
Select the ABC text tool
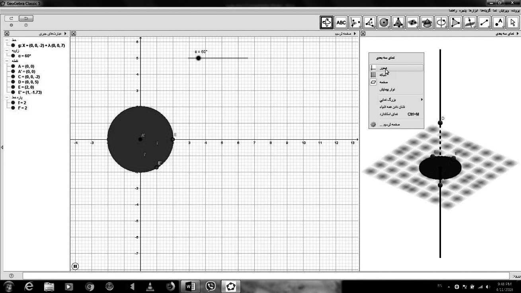pos(341,23)
